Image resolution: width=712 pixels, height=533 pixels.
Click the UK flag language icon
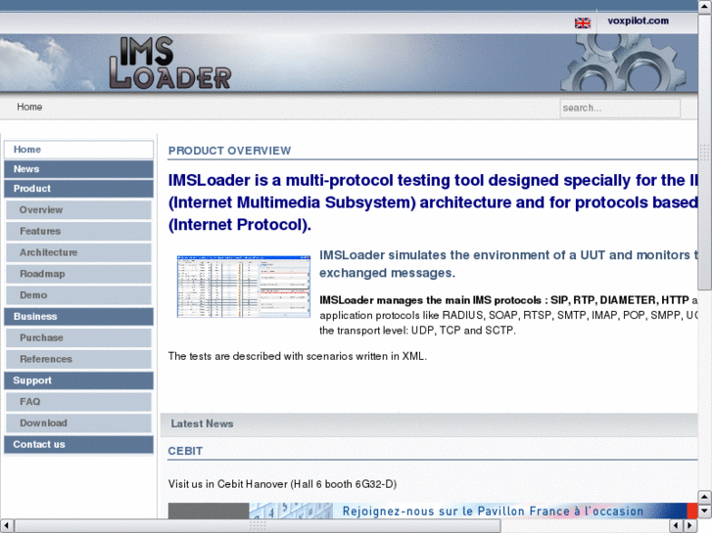[583, 22]
